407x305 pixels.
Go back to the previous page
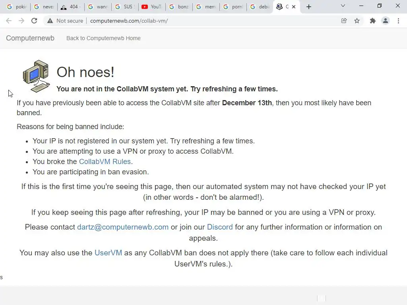point(9,21)
